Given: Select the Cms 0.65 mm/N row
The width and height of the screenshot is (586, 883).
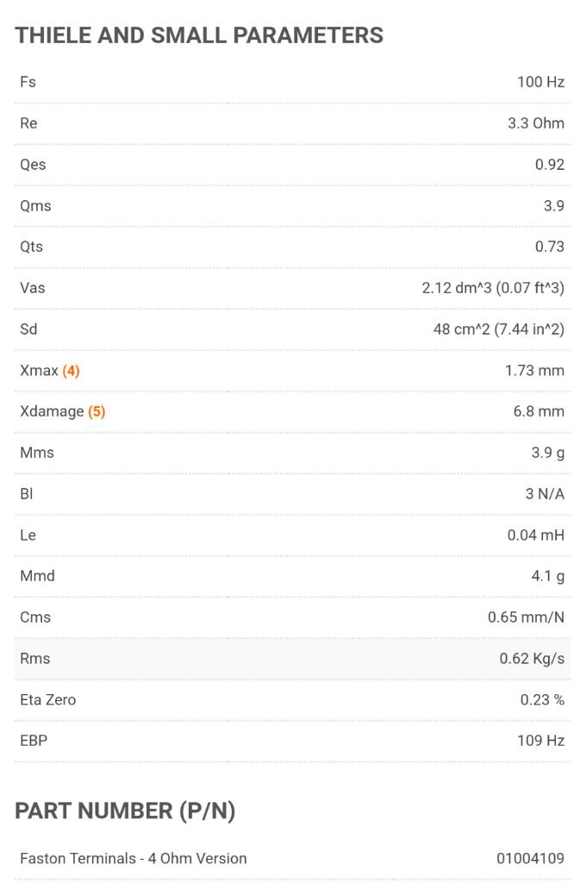Looking at the screenshot, I should click(292, 617).
